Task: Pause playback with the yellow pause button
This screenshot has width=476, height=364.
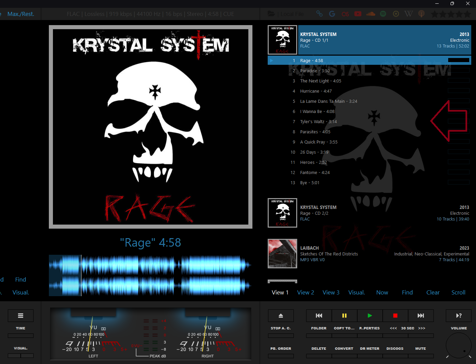Action: pos(344,315)
